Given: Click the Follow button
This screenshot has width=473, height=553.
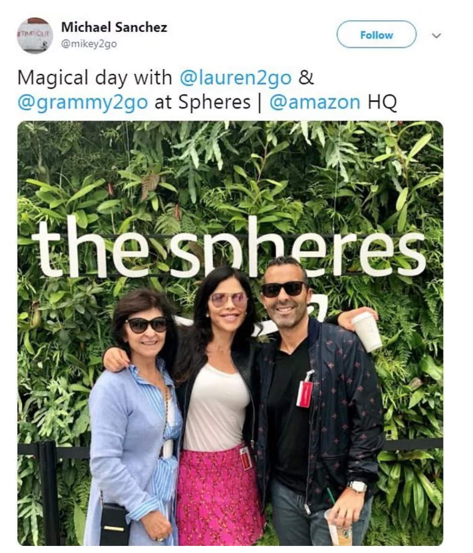Looking at the screenshot, I should coord(376,34).
